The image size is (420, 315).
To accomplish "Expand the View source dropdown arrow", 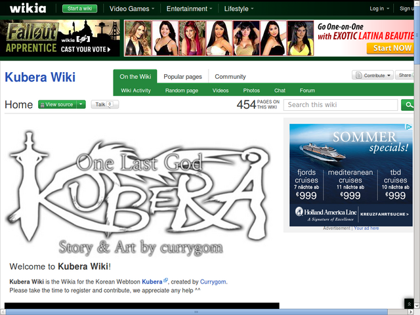I will pyautogui.click(x=81, y=104).
